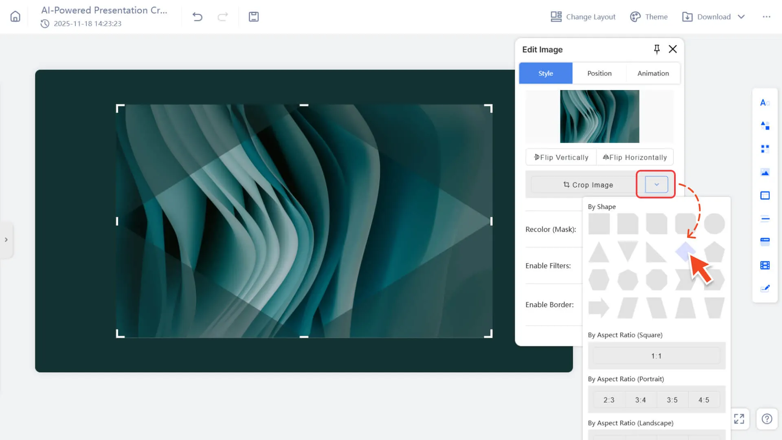Crop to inverted trapezoid shape

click(714, 308)
